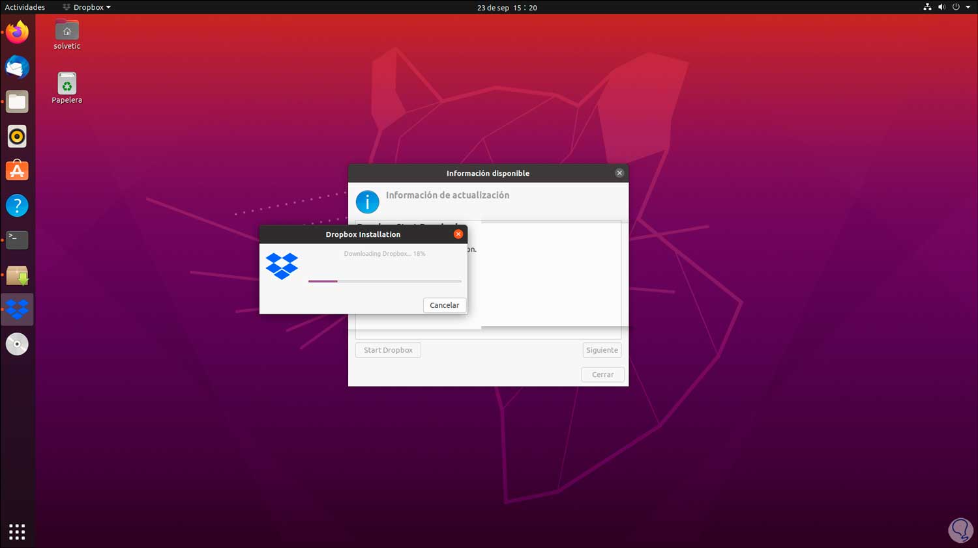Open the Papelera trash icon on the desktop
Image resolution: width=978 pixels, height=548 pixels.
coord(67,89)
